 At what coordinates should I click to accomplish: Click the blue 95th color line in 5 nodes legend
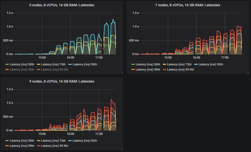pos(70,64)
